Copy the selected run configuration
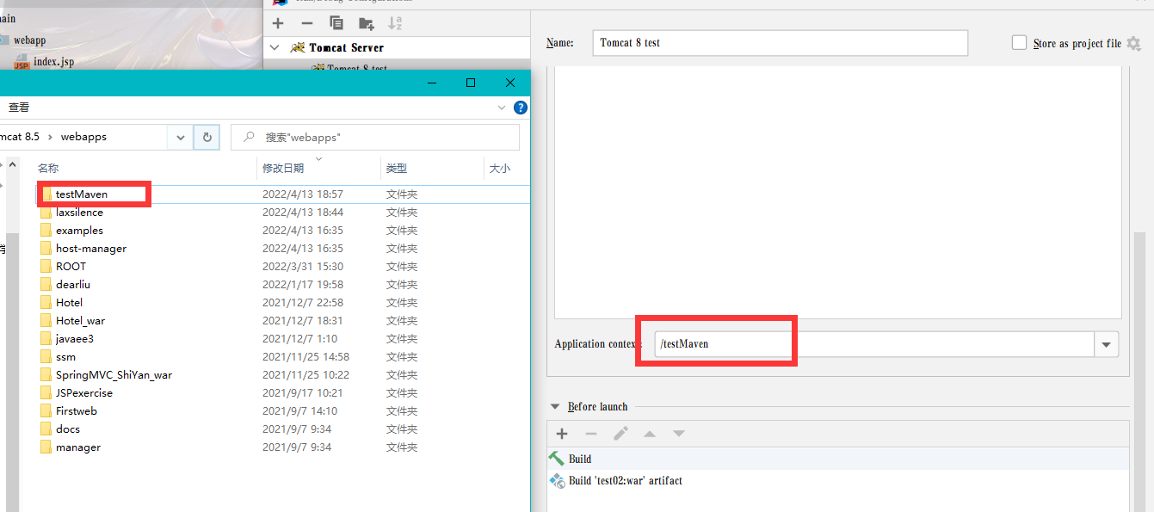 click(x=336, y=23)
